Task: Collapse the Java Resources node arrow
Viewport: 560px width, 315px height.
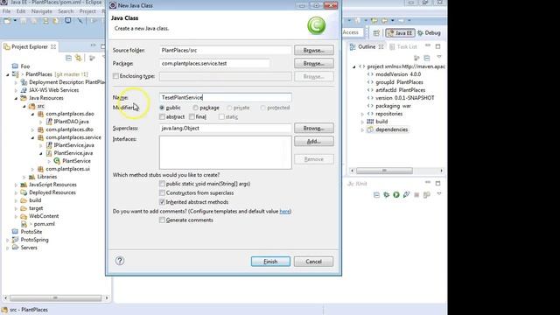Action: pos(16,98)
